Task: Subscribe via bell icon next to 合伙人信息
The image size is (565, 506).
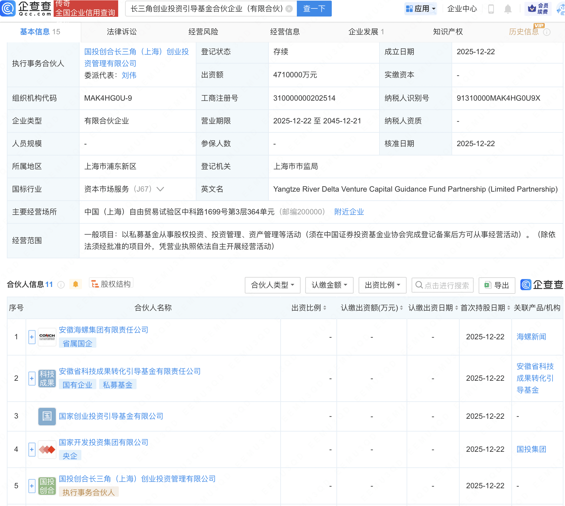Action: pyautogui.click(x=75, y=284)
